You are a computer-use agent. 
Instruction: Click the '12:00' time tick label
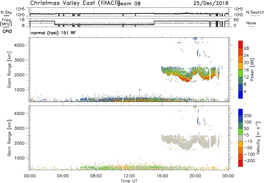coord(129,176)
